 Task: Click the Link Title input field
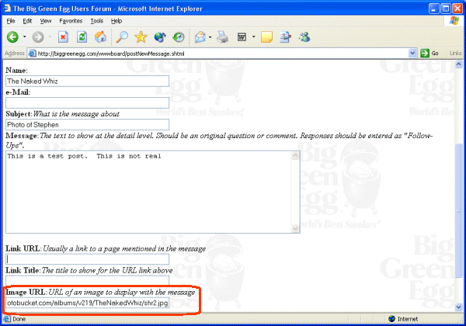click(x=87, y=280)
